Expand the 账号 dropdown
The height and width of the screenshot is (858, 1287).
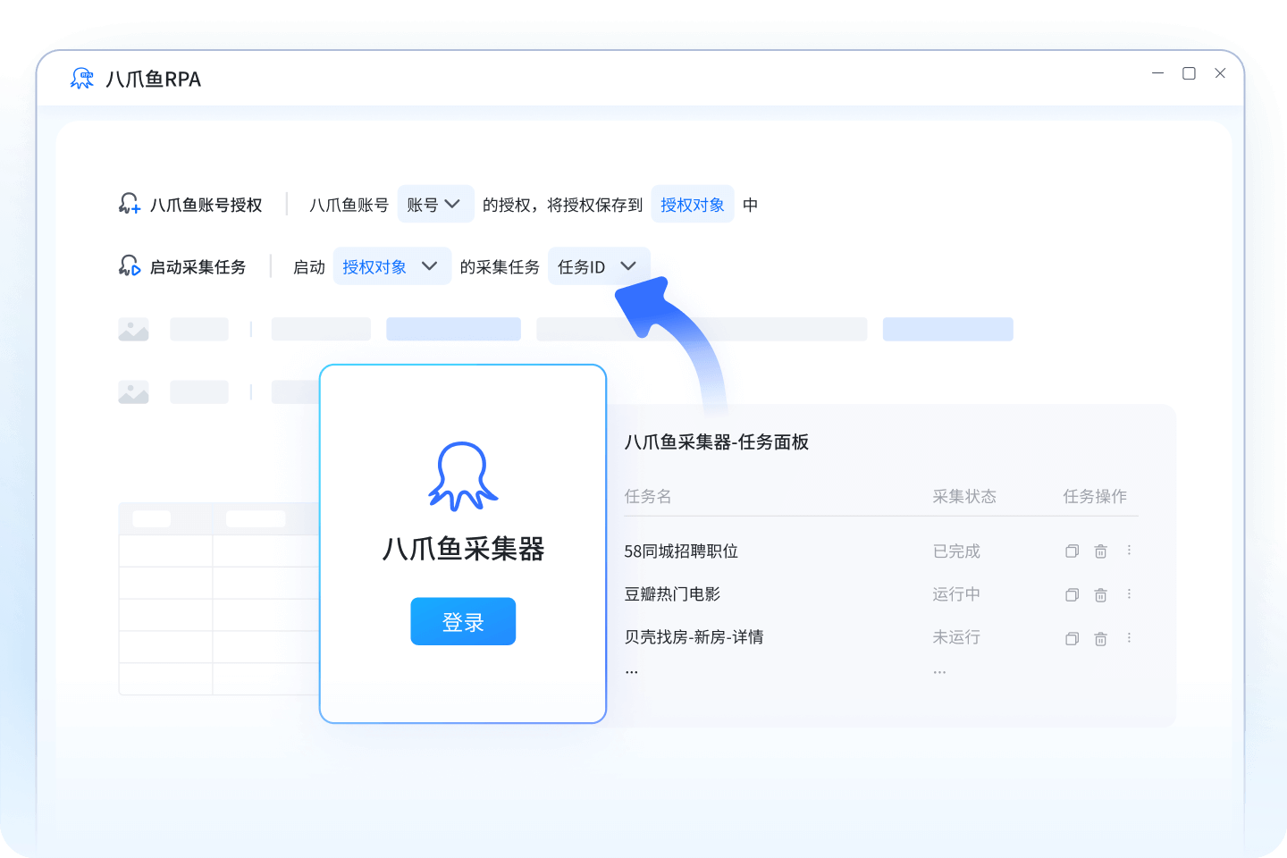click(x=435, y=205)
